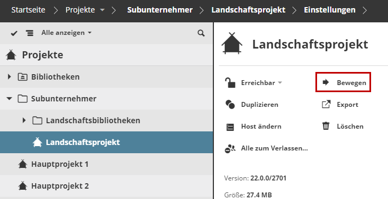Screen dimensions: 388x199
Task: Click the Host ändern server icon
Action: pyautogui.click(x=230, y=128)
